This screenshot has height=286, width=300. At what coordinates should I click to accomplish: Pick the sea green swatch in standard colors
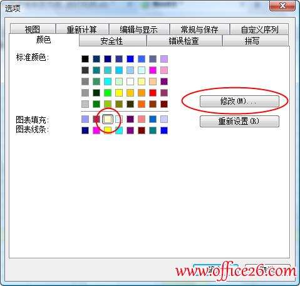coord(96,82)
